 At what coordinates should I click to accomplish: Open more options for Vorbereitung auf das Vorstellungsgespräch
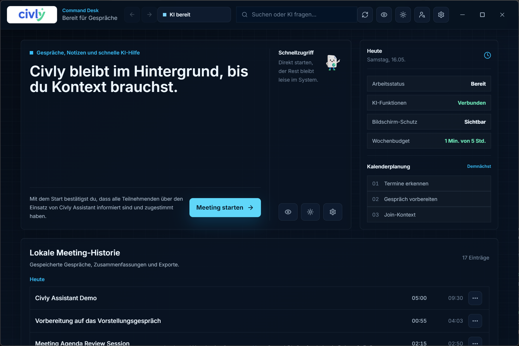coord(475,321)
